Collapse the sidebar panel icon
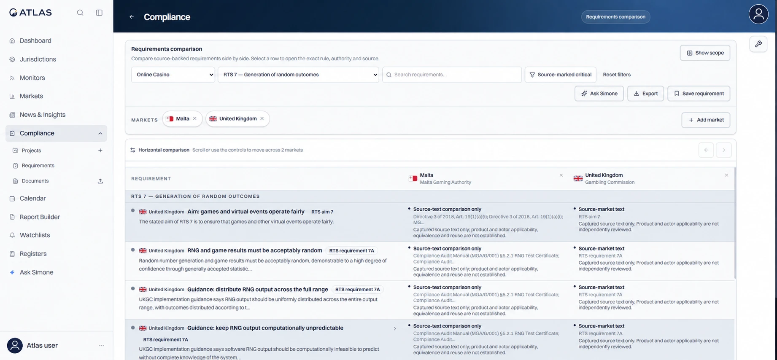 99,13
